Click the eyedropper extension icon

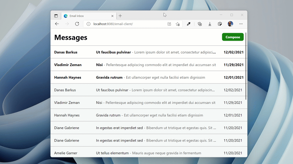pos(189,24)
